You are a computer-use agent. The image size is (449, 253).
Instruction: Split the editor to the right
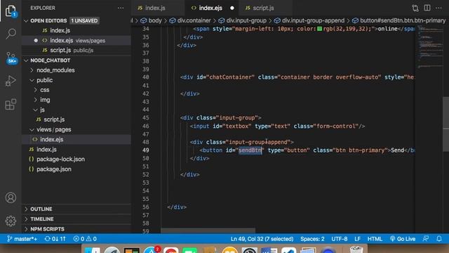click(x=427, y=8)
